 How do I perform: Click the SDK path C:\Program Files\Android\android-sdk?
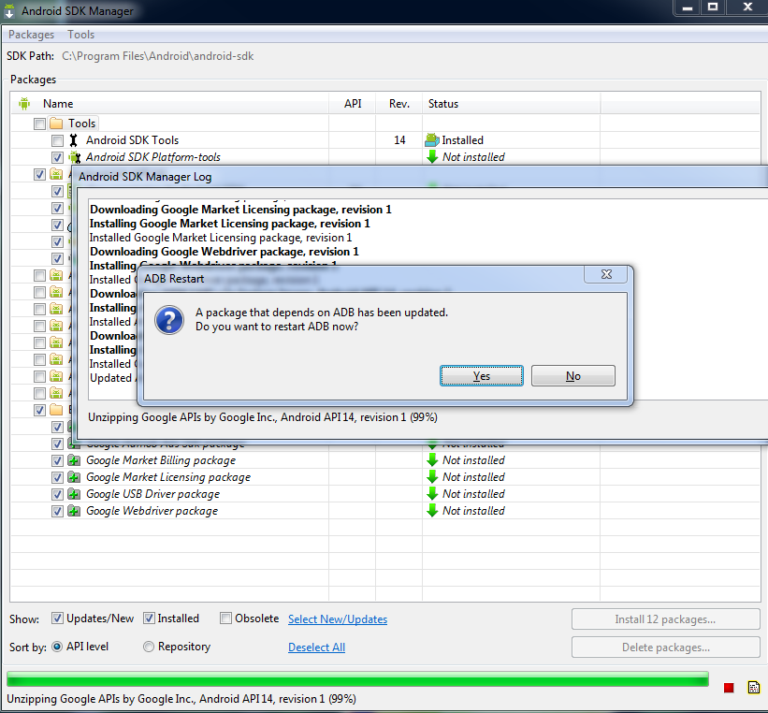point(158,56)
